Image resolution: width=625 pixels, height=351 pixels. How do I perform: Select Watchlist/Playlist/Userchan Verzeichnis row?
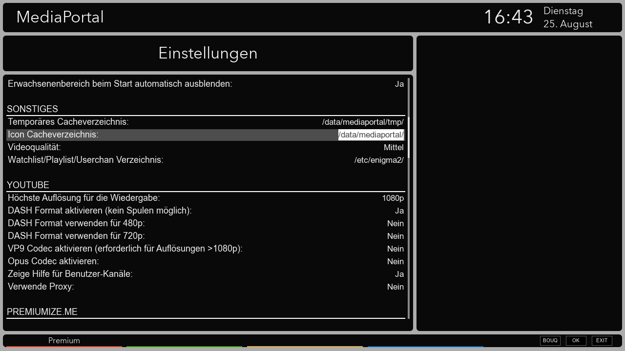click(x=206, y=160)
